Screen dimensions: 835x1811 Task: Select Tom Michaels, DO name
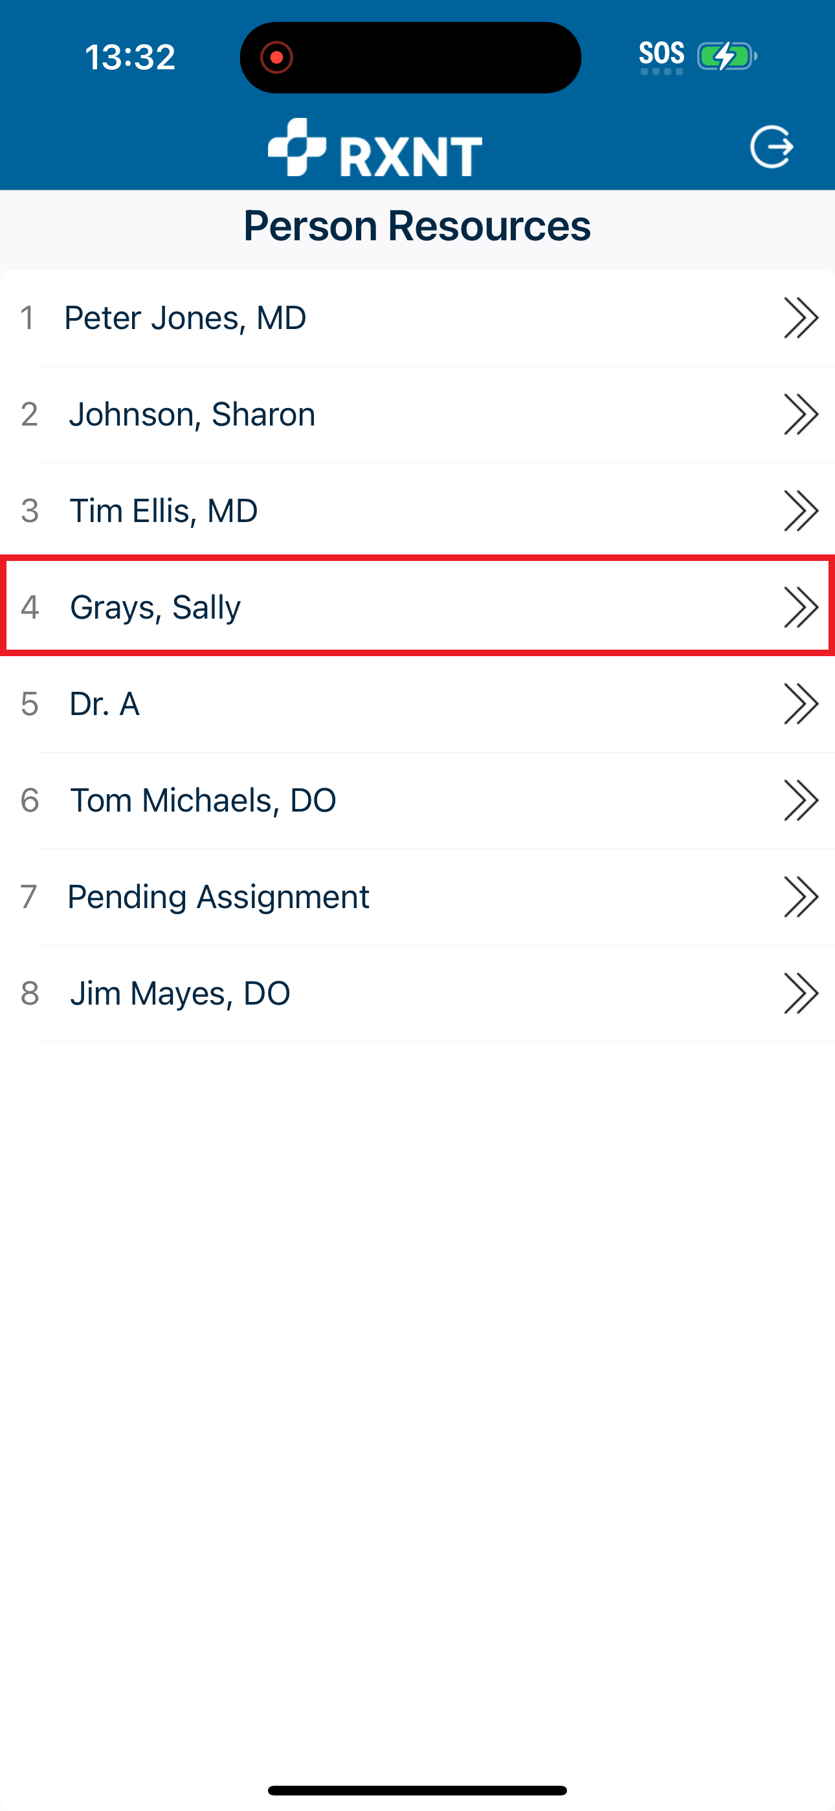(x=203, y=800)
